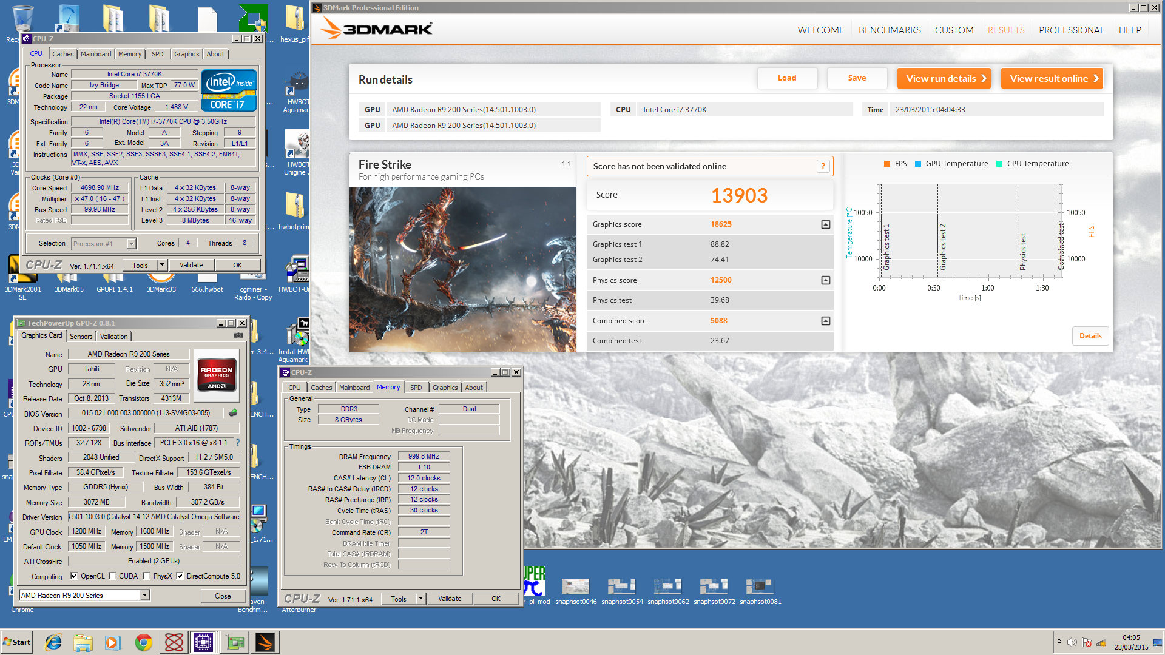Click the Fire Strike preview image
Viewport: 1165px width, 655px height.
[x=462, y=269]
